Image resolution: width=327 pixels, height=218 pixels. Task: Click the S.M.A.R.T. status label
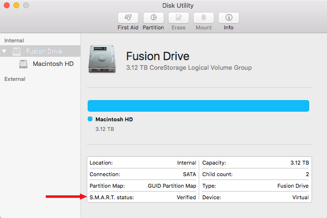tap(112, 197)
